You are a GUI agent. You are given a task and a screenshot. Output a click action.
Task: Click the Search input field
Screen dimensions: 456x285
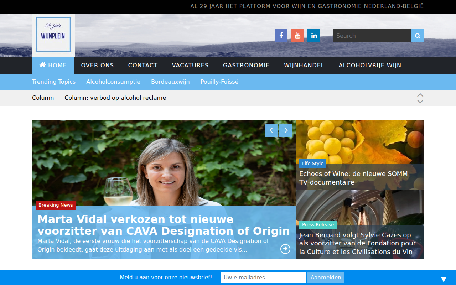click(x=372, y=36)
